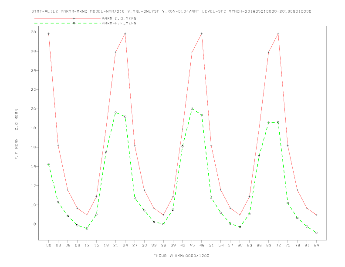This screenshot has width=345, height=267.
Task: Click the green F.F_MEAN point at hour 12
Action: [87, 229]
